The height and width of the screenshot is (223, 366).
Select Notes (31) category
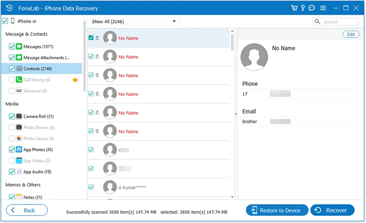click(x=33, y=197)
